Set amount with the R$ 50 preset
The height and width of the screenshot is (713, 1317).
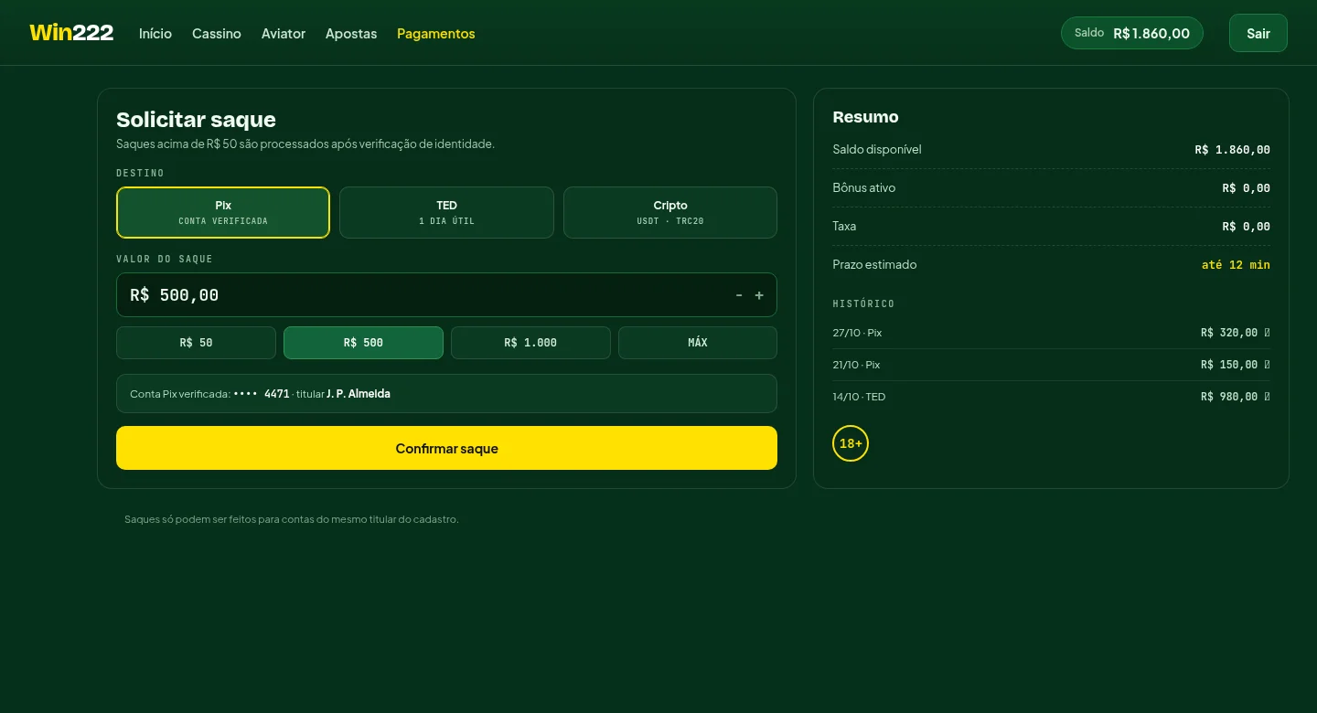(196, 343)
